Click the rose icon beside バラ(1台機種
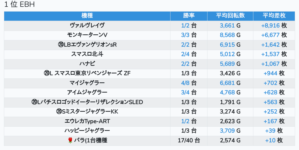The image size is (299, 150). (x=70, y=141)
